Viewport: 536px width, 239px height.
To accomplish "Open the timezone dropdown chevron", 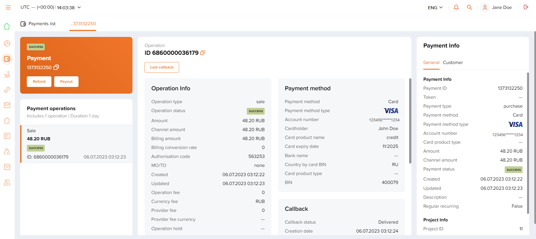I will tap(79, 8).
